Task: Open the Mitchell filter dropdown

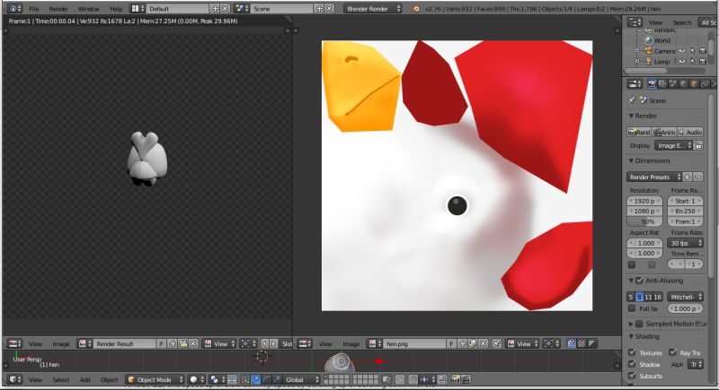Action: 685,297
